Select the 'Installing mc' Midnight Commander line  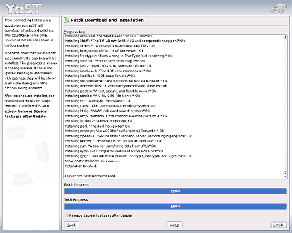[97, 101]
